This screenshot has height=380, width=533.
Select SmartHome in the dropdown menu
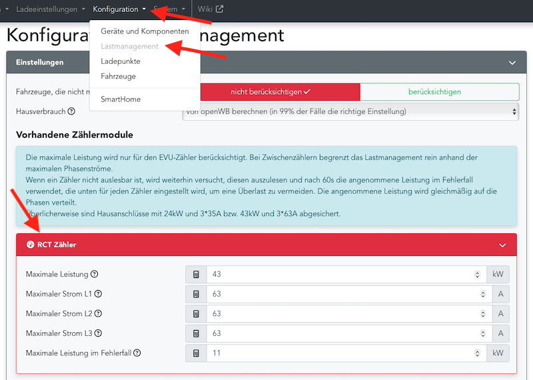[121, 99]
